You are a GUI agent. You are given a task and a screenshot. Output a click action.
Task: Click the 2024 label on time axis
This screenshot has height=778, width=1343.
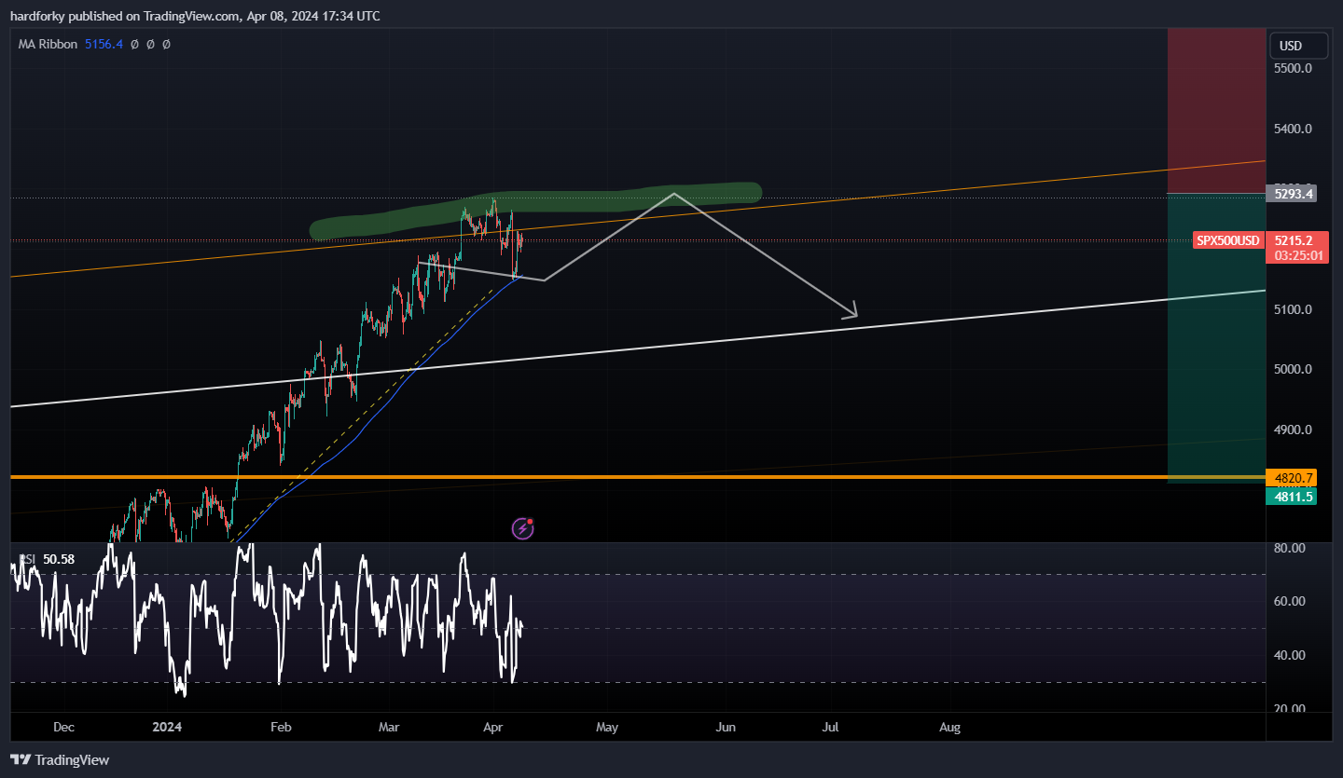[167, 727]
